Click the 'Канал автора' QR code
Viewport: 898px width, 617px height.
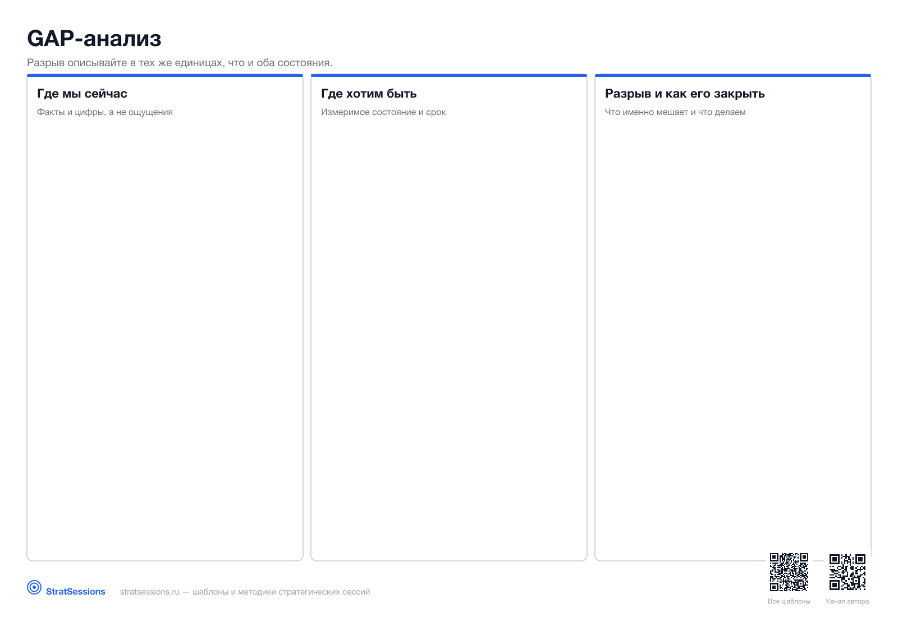point(847,572)
